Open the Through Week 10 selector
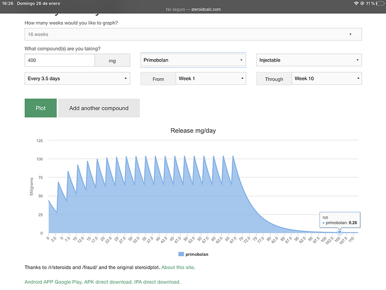This screenshot has width=386, height=290. [x=327, y=79]
